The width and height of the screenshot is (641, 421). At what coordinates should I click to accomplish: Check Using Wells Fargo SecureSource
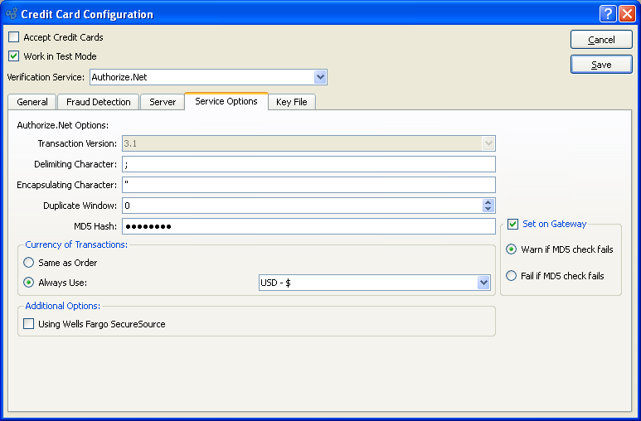pos(30,324)
